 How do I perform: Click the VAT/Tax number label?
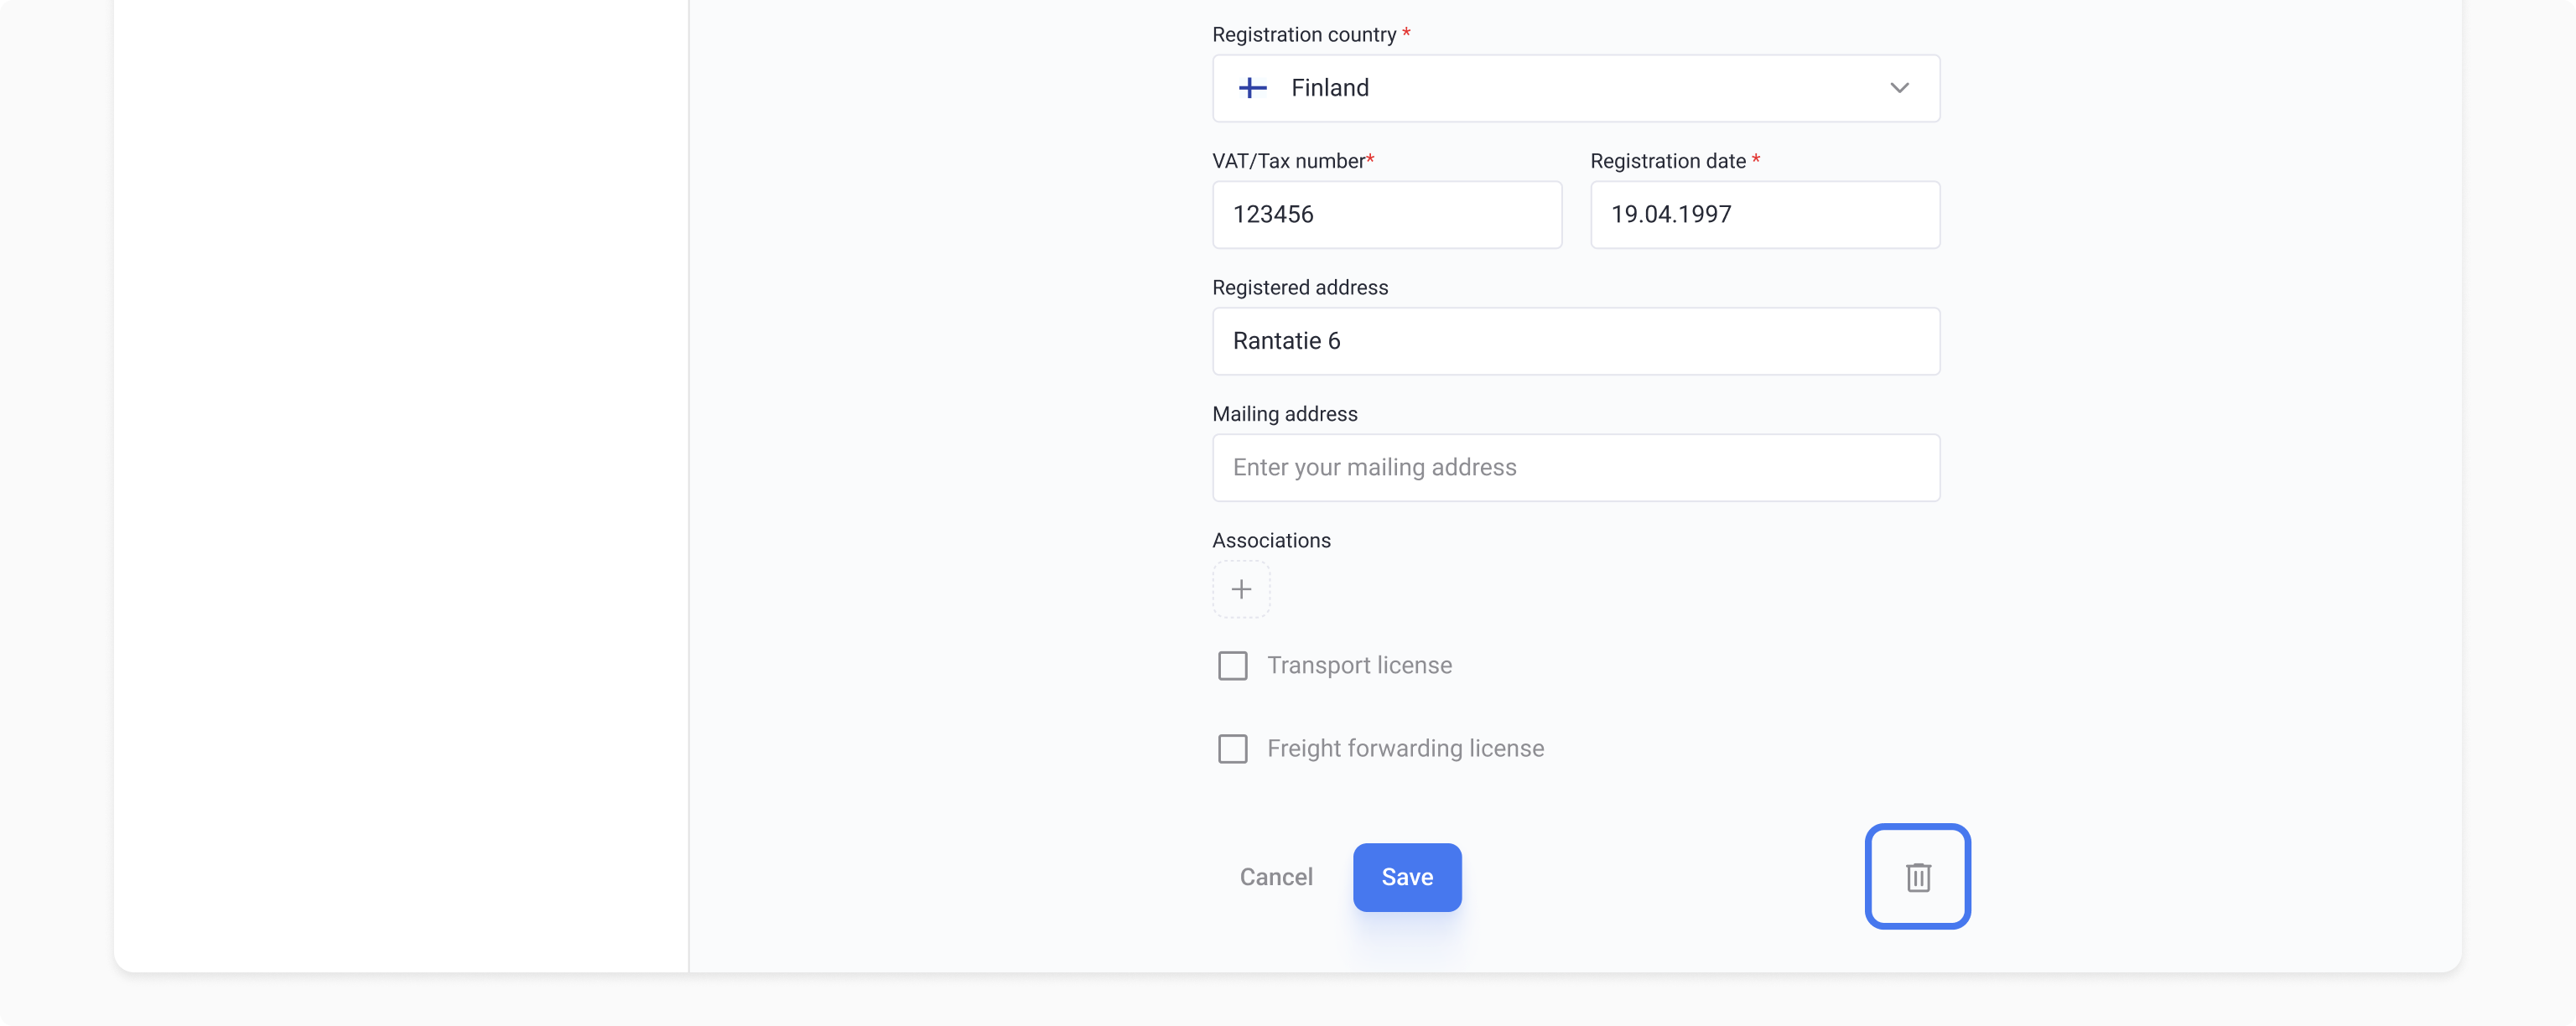pyautogui.click(x=1288, y=161)
